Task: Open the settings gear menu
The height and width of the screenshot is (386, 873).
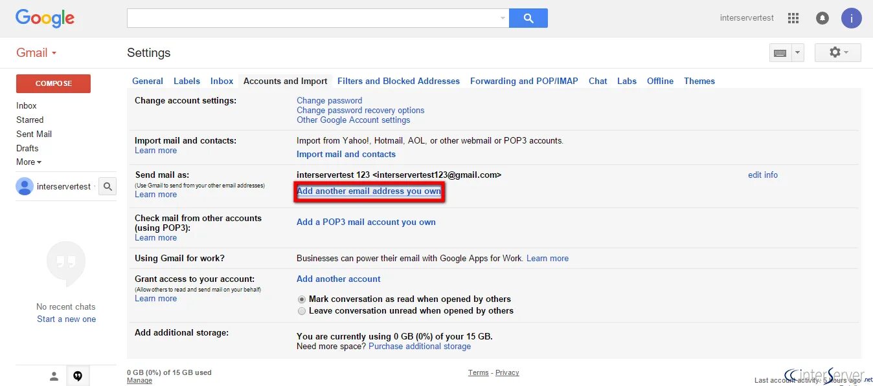Action: pos(837,52)
